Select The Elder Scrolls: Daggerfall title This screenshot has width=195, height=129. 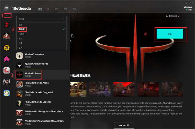pos(39,92)
